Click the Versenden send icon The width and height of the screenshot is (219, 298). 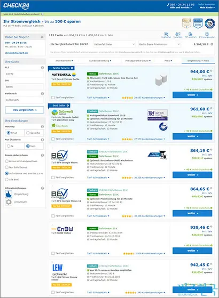click(178, 35)
